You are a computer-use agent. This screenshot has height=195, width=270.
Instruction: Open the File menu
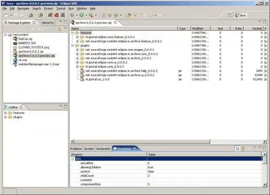[5, 8]
